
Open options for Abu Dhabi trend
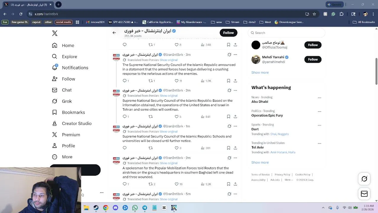click(319, 98)
